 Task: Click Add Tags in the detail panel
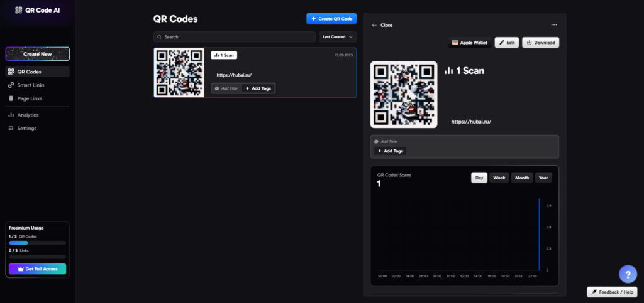(x=390, y=151)
